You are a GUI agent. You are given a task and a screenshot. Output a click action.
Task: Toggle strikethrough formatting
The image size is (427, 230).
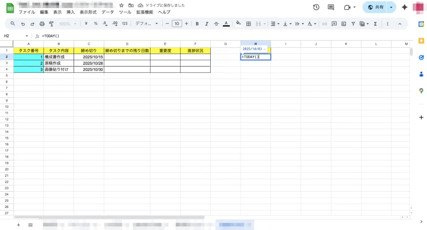point(216,24)
